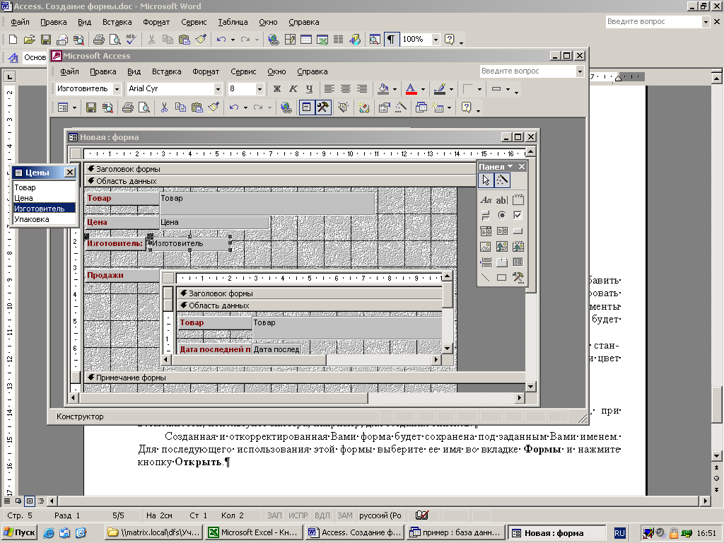
Task: Toggle Select Objects arrow in toolbox
Action: [x=486, y=180]
